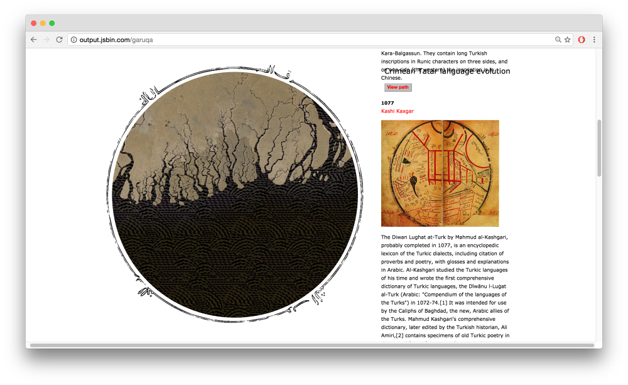Maximize the window with green button
This screenshot has height=385, width=628.
pos(52,23)
